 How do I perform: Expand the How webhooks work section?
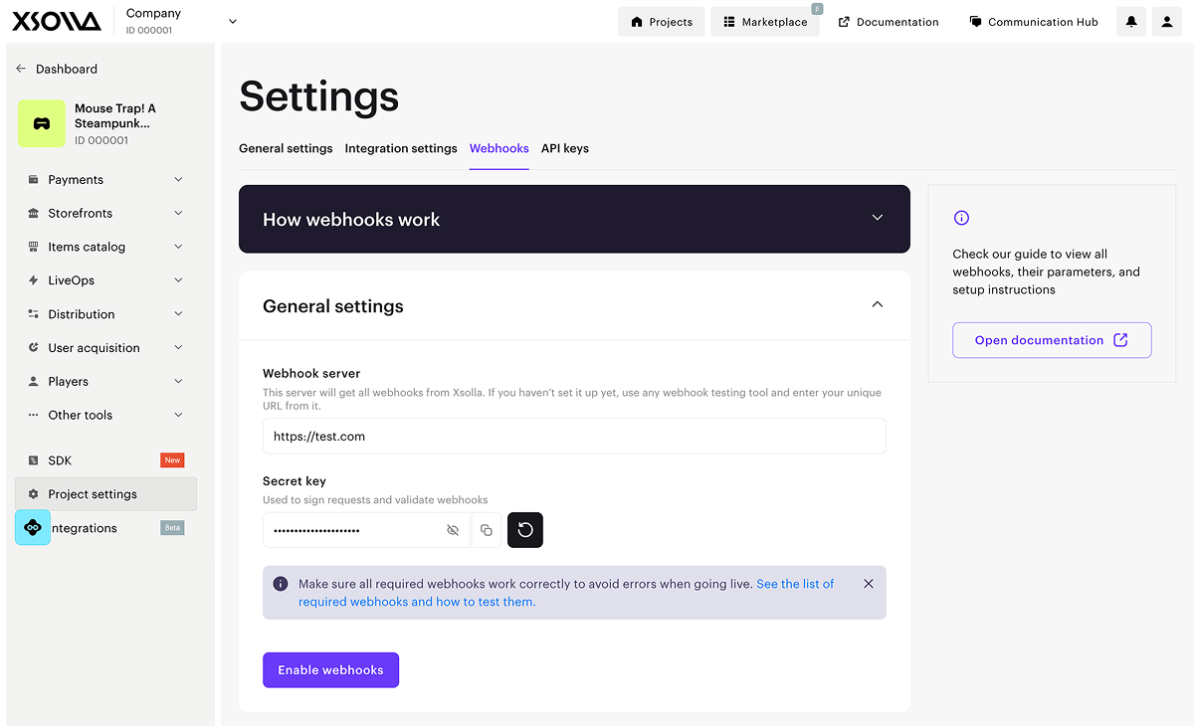coord(877,218)
